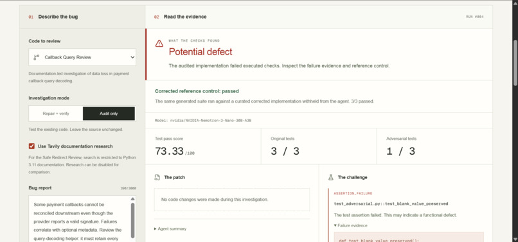Screen dimensions: 518x242
Task: Click the def test_blank_value_preserved code line
Action: [379, 241]
